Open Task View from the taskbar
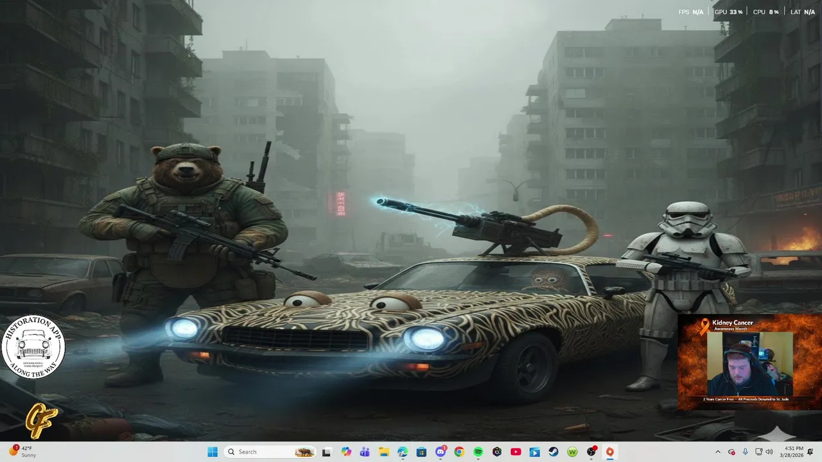 [x=326, y=452]
